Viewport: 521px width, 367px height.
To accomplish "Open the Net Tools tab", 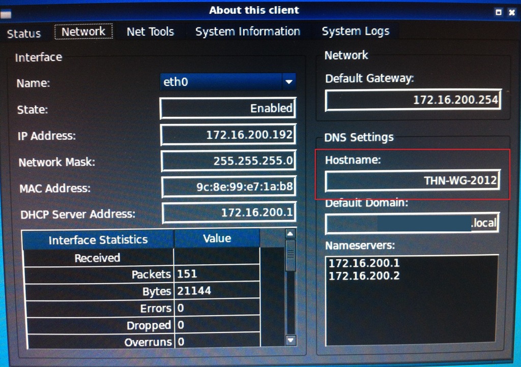I will tap(150, 32).
